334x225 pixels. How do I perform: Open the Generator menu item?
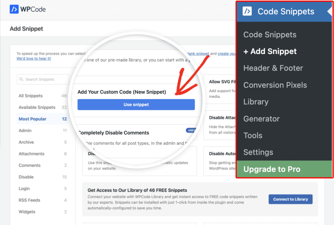click(261, 119)
